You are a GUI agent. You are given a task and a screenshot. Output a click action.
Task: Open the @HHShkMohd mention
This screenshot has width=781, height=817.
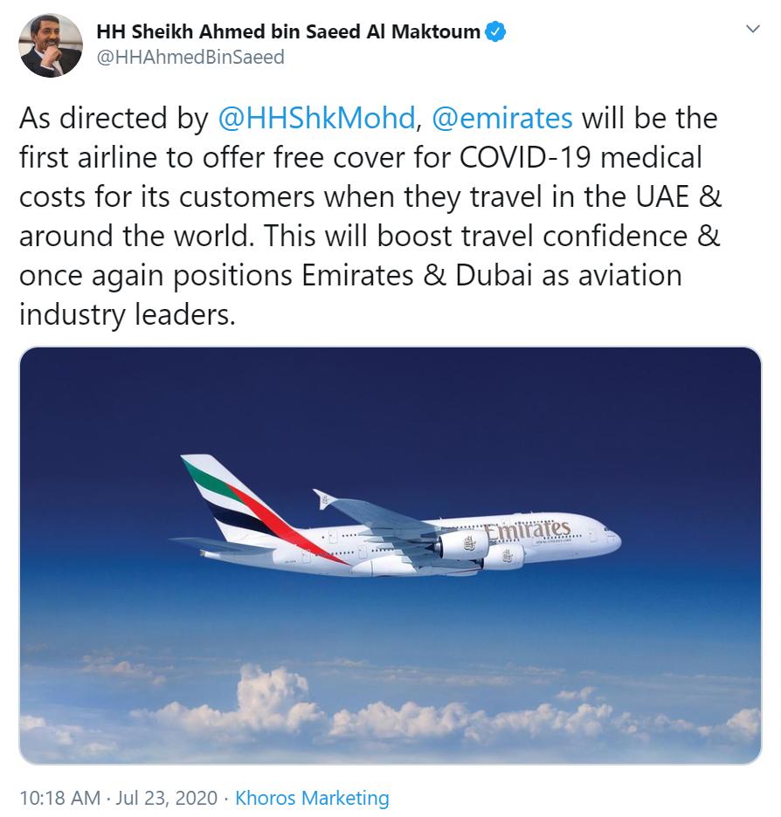coord(316,119)
